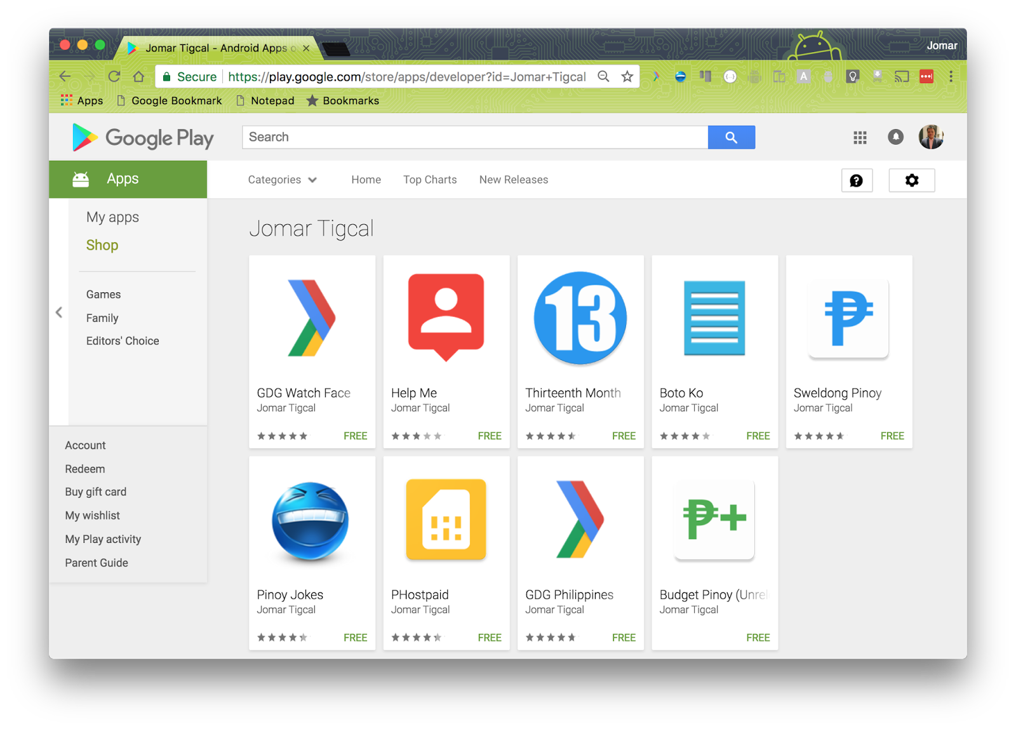Viewport: 1016px width, 729px height.
Task: Open the GDG Watch Face app icon
Action: tap(312, 318)
